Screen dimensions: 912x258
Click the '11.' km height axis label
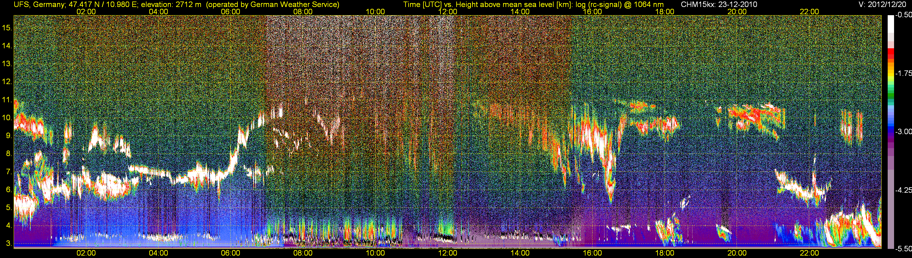coord(7,100)
